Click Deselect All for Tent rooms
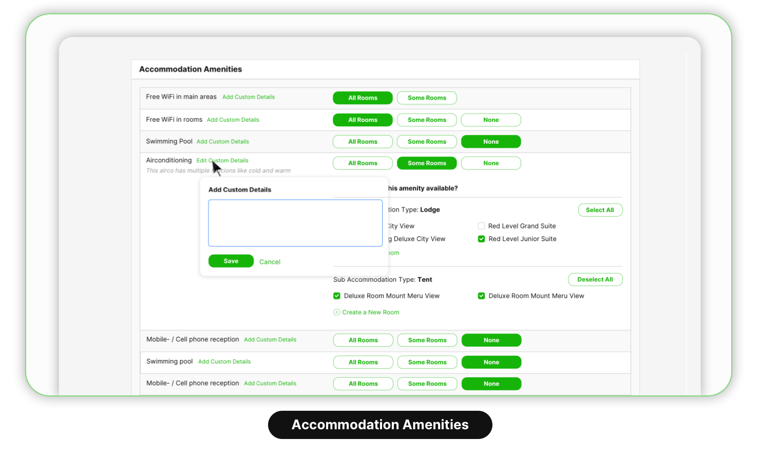 (x=595, y=279)
